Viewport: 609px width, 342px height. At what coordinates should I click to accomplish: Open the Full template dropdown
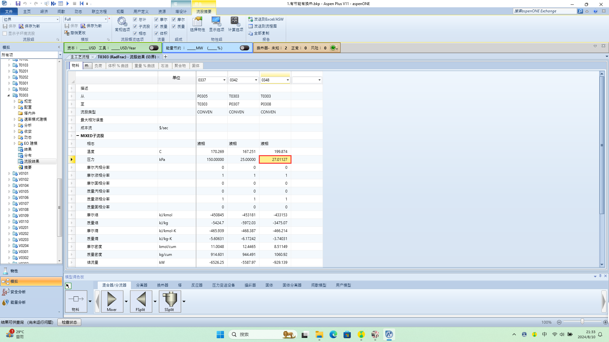pos(106,19)
